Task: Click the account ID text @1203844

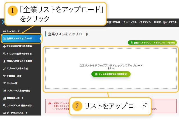Action: point(114,22)
